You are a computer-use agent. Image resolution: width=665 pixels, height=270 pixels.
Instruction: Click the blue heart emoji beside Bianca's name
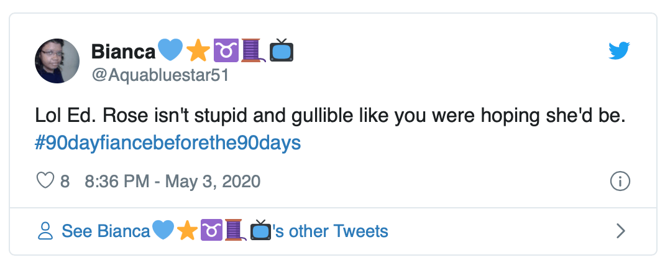click(x=170, y=51)
